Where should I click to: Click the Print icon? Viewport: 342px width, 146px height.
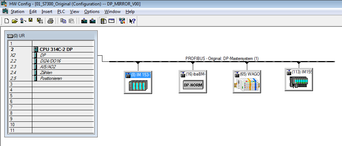pos(50,21)
